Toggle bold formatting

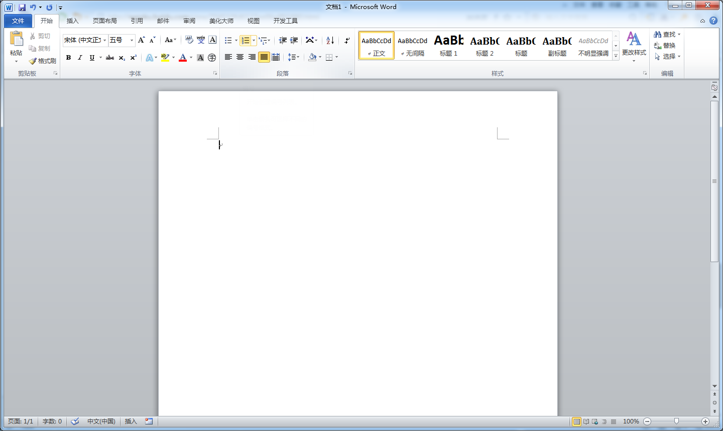(x=68, y=58)
